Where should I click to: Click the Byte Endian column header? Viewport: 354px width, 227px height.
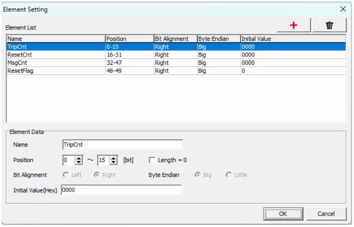(219, 39)
